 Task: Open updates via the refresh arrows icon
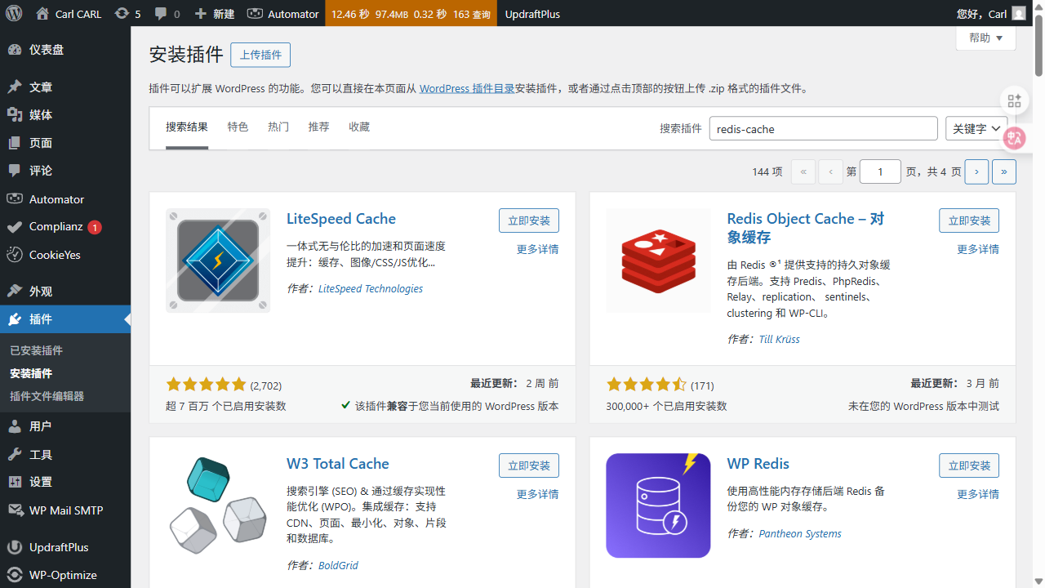pos(121,13)
